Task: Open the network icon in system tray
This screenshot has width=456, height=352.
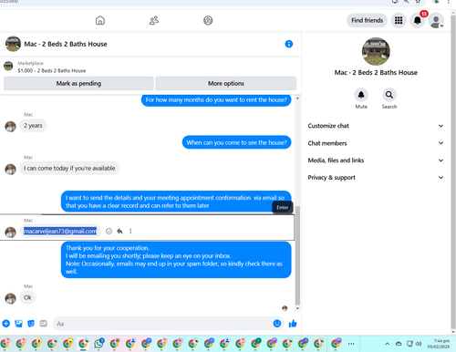Action: (x=409, y=344)
